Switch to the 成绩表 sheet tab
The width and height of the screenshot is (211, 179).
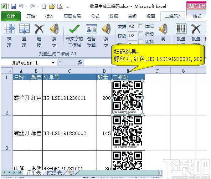pyautogui.click(x=55, y=173)
